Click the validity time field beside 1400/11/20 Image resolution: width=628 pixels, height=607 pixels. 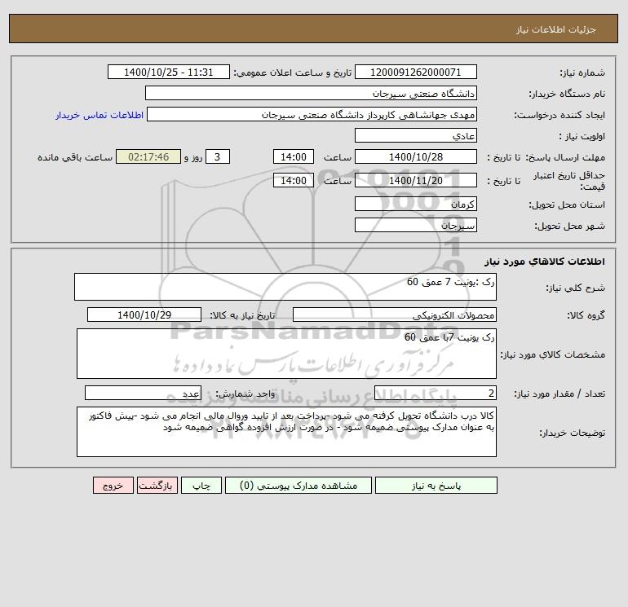pyautogui.click(x=293, y=180)
